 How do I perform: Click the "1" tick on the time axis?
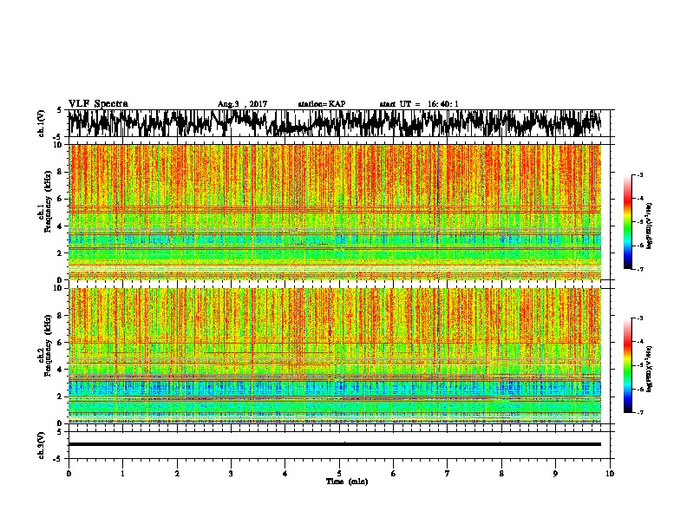pos(122,474)
